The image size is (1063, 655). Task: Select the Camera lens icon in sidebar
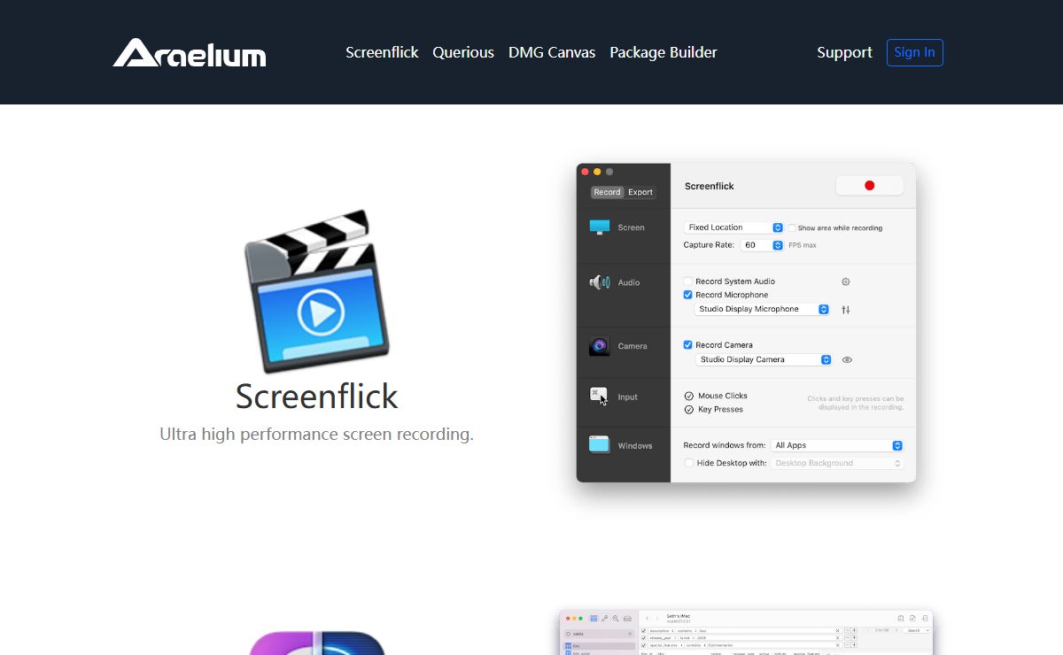click(x=600, y=346)
